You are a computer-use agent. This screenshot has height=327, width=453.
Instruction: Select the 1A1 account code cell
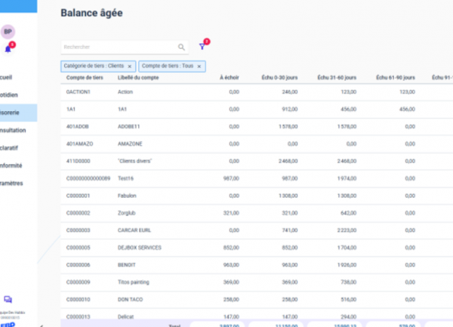click(x=71, y=110)
